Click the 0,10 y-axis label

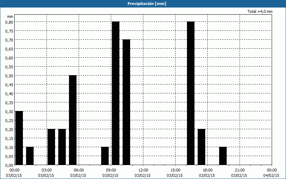pos(9,147)
